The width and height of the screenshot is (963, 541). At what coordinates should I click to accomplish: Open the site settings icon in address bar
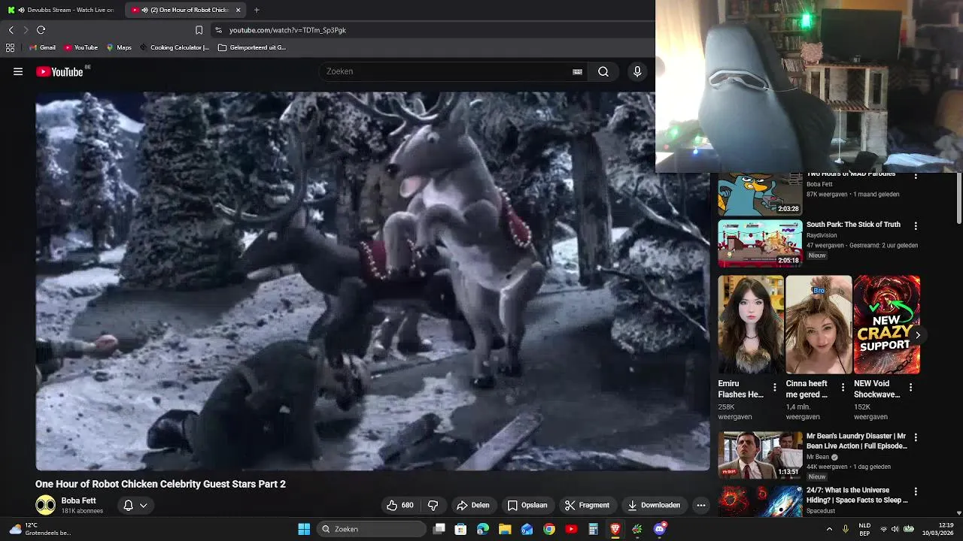(x=218, y=30)
